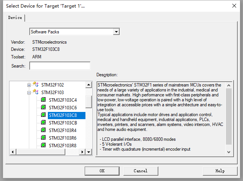The height and width of the screenshot is (181, 243).
Task: Collapse the STM32F103 tree node
Action: 29,93
